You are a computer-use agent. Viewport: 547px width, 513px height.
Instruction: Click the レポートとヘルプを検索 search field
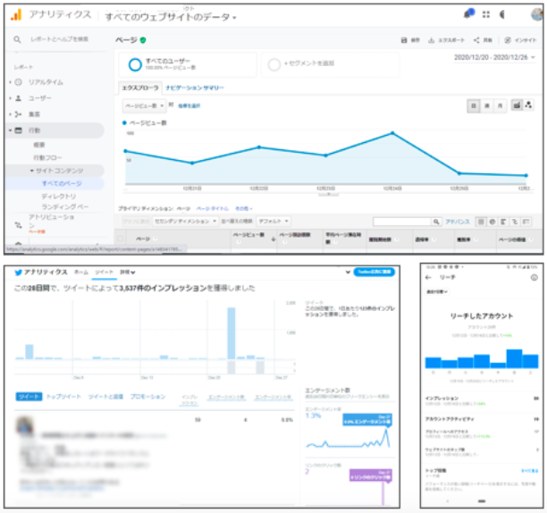click(x=58, y=40)
